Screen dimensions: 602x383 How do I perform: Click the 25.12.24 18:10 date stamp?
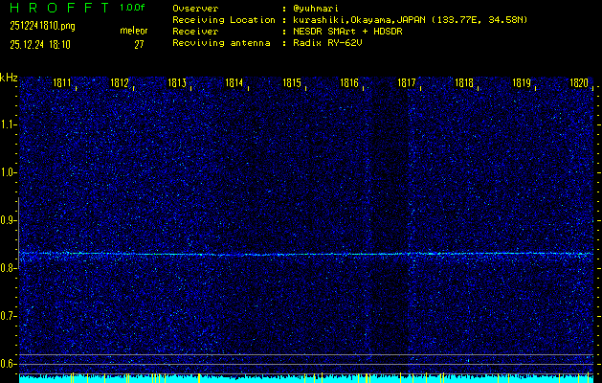click(39, 44)
